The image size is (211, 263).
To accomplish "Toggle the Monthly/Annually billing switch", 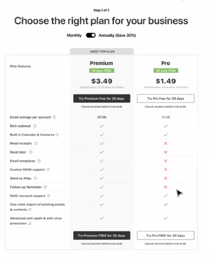I will 90,36.
